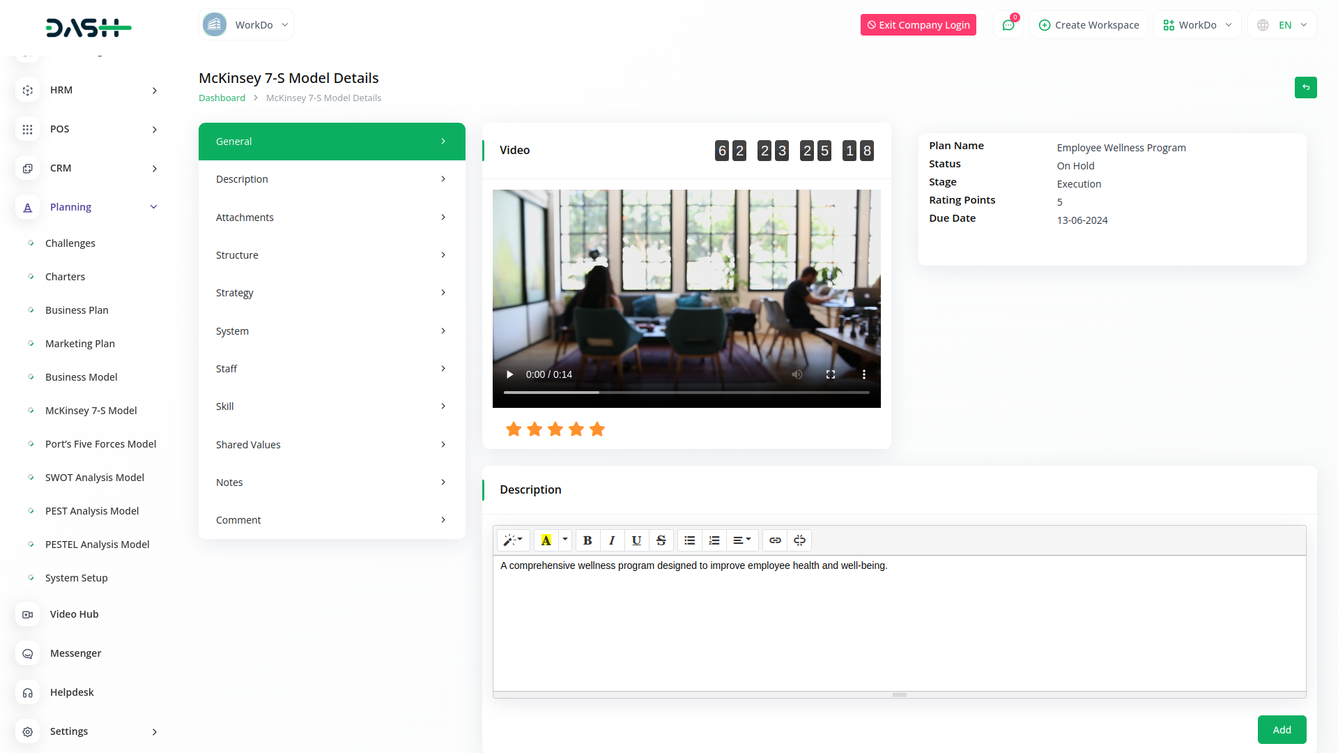The width and height of the screenshot is (1338, 753).
Task: Open paragraph alignment dropdown
Action: click(x=741, y=540)
